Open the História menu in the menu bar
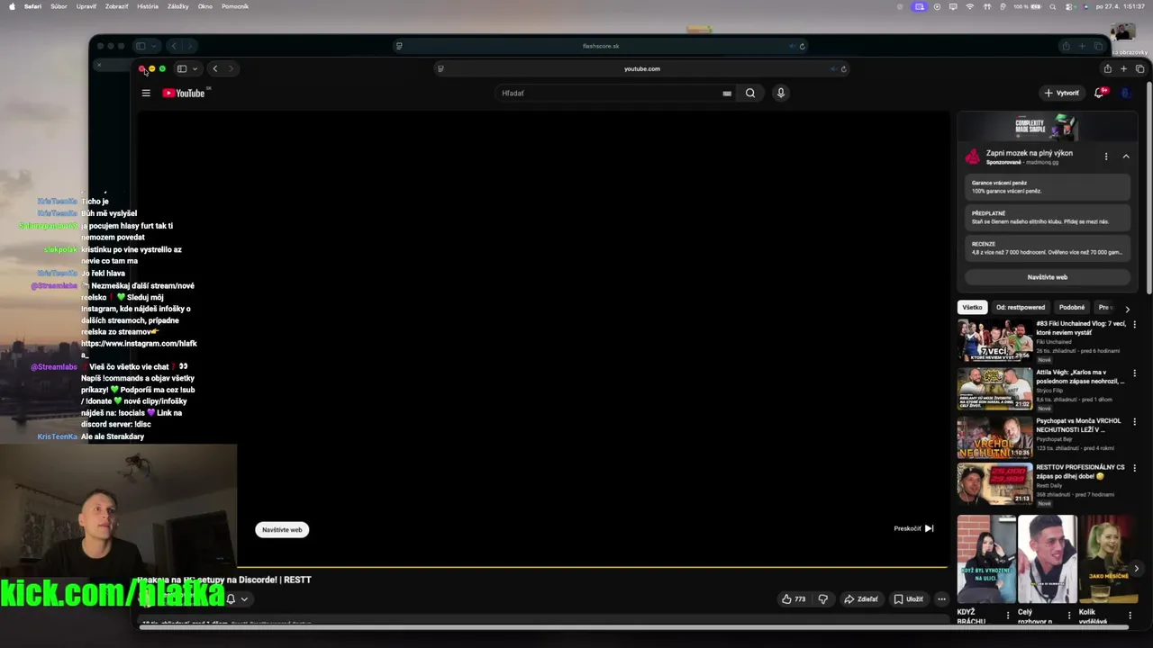The height and width of the screenshot is (648, 1153). click(x=148, y=6)
